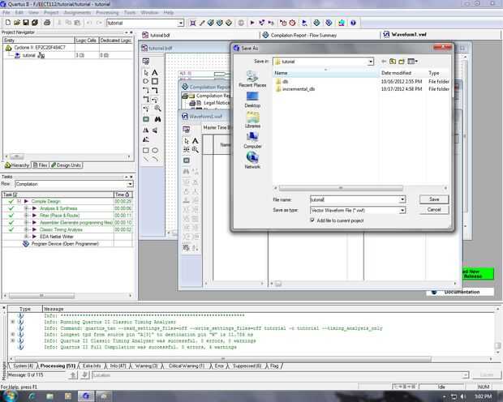Click the Zoom tool in Waveform editor toolbar
Viewport: 503px width, 402px height.
click(195, 149)
